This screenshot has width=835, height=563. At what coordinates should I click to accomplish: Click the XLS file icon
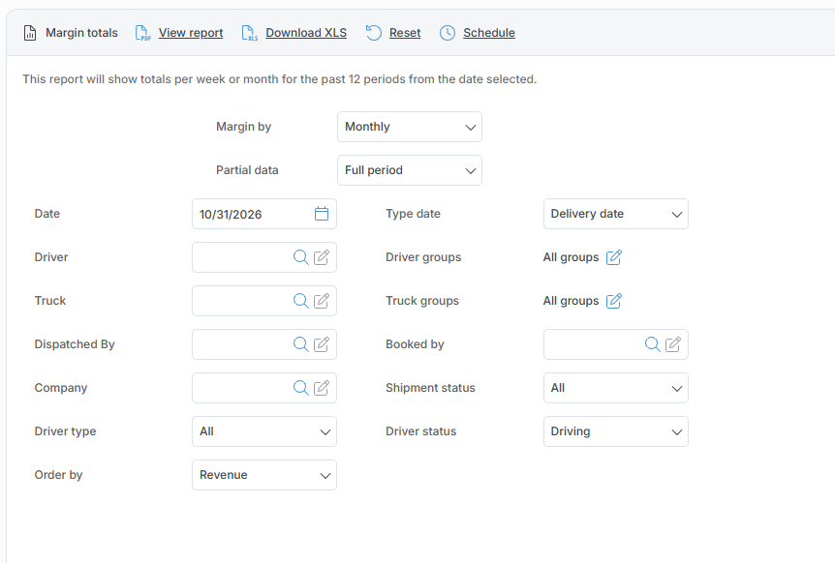click(x=250, y=33)
